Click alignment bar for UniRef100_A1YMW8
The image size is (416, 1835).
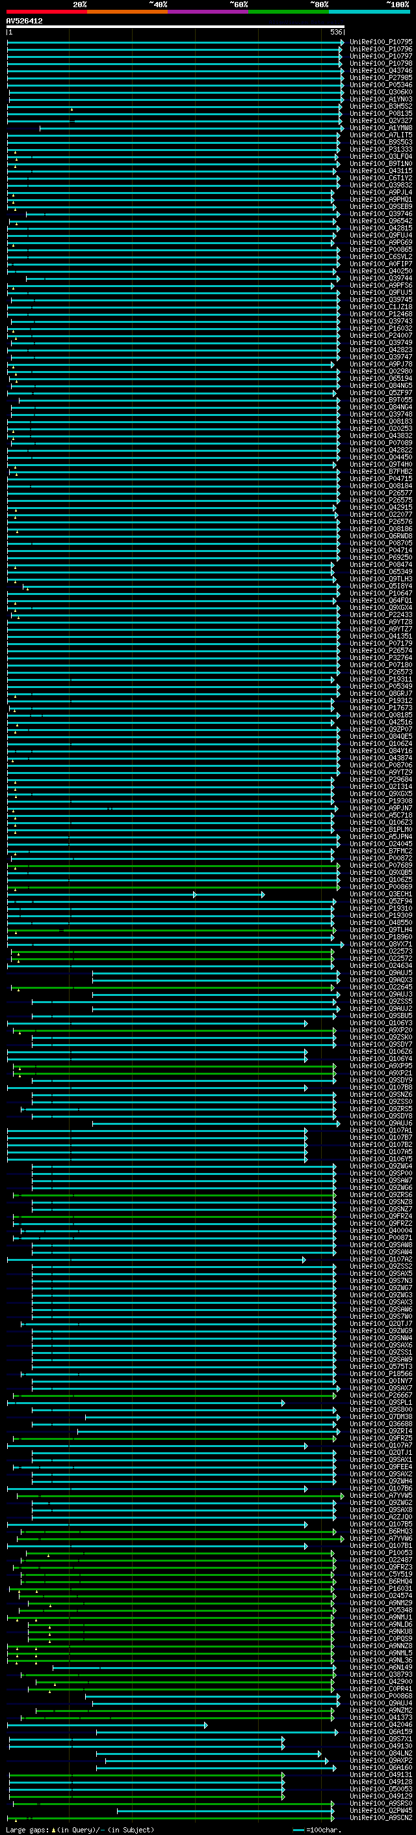(x=191, y=128)
